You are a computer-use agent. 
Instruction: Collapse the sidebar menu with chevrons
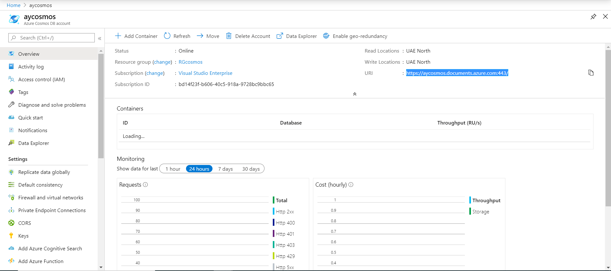coord(100,38)
